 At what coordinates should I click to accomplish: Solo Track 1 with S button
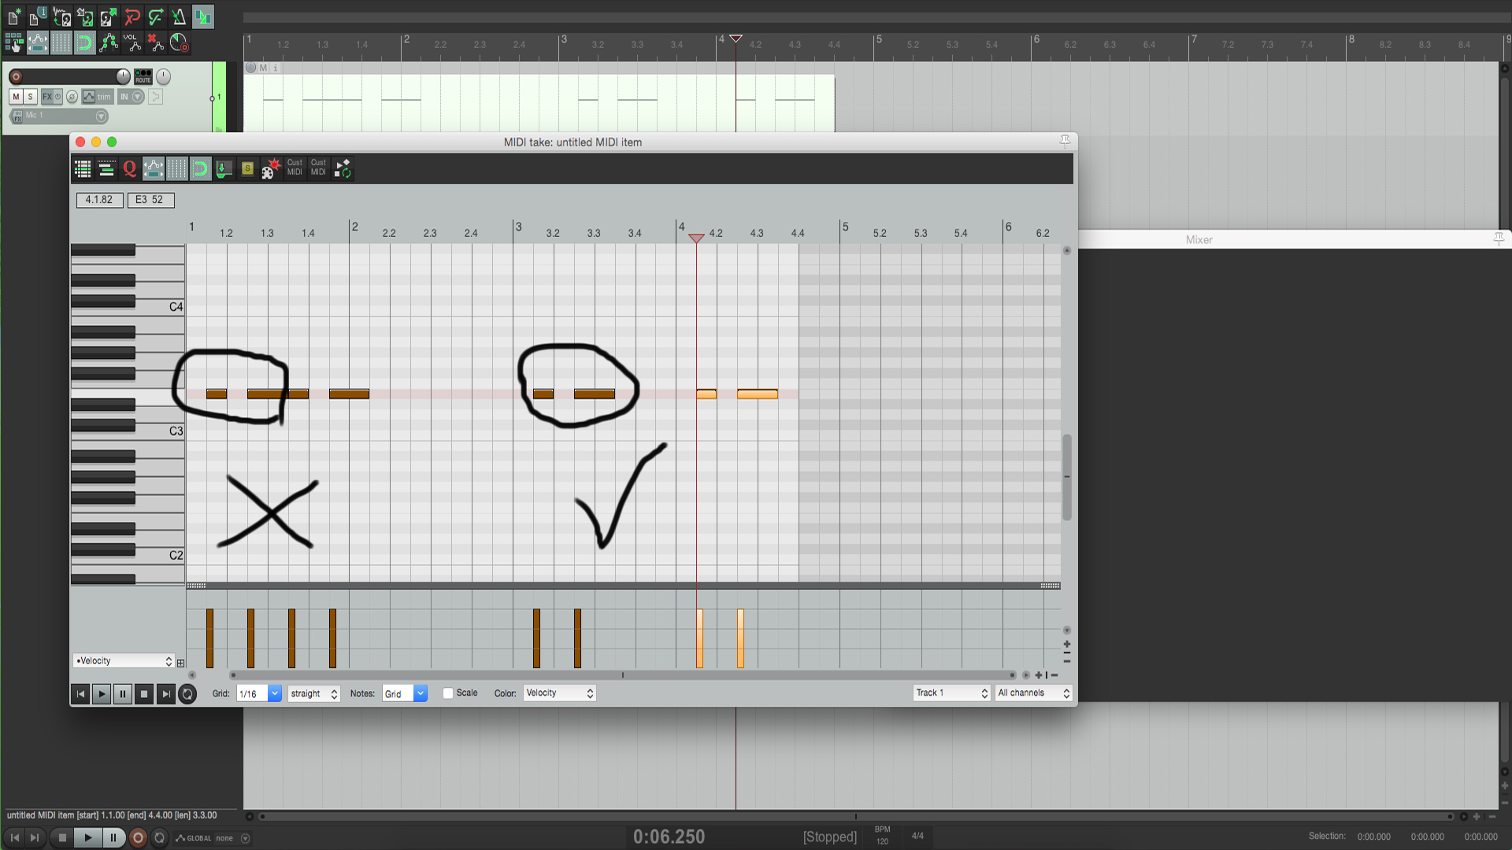[x=30, y=97]
